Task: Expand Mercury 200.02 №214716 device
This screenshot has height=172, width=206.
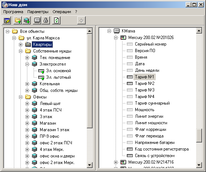Action: point(116,162)
